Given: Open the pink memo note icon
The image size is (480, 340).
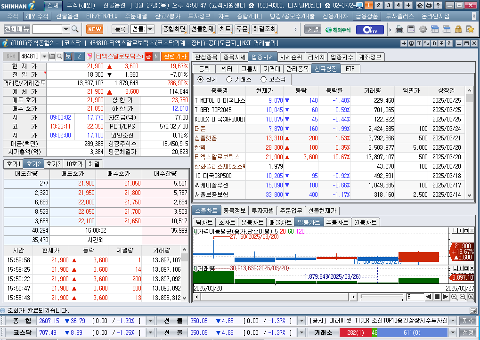Looking at the screenshot, I should pyautogui.click(x=89, y=57).
